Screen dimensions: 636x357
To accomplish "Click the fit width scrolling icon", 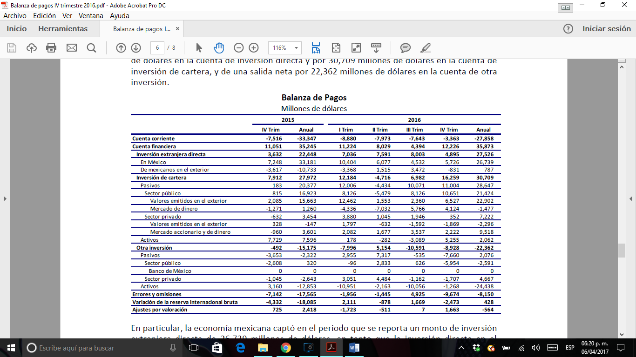I will point(316,48).
